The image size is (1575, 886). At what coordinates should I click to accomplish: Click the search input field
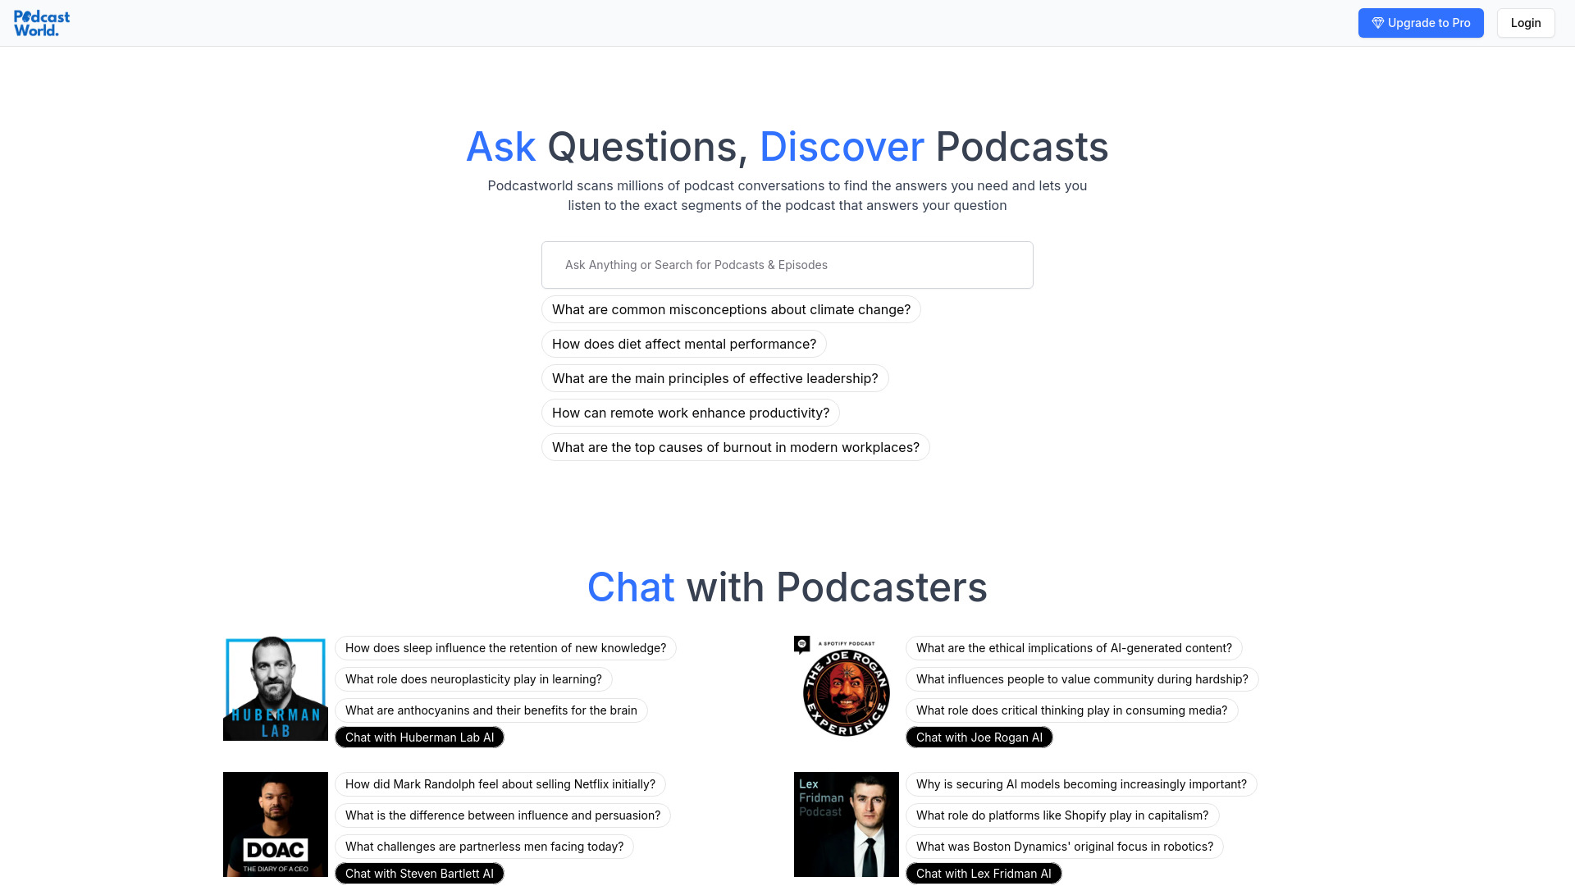tap(787, 264)
